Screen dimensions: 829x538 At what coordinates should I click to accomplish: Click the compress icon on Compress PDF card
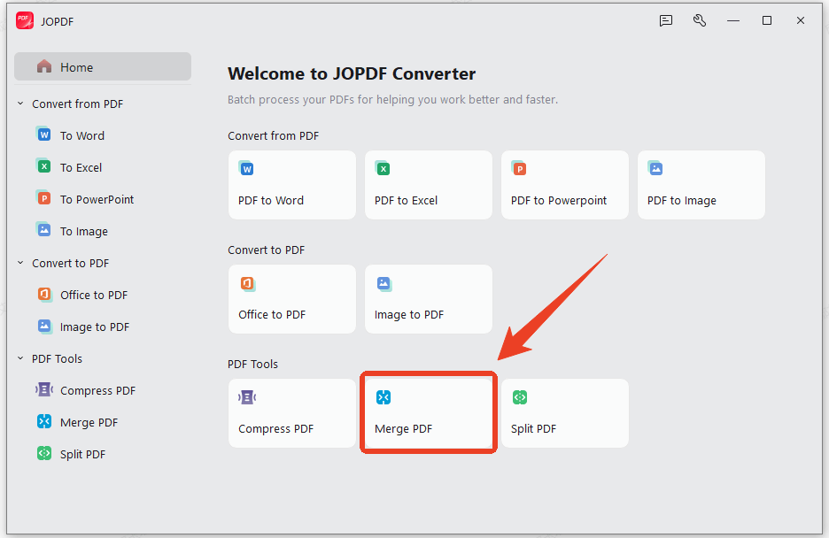pyautogui.click(x=247, y=397)
